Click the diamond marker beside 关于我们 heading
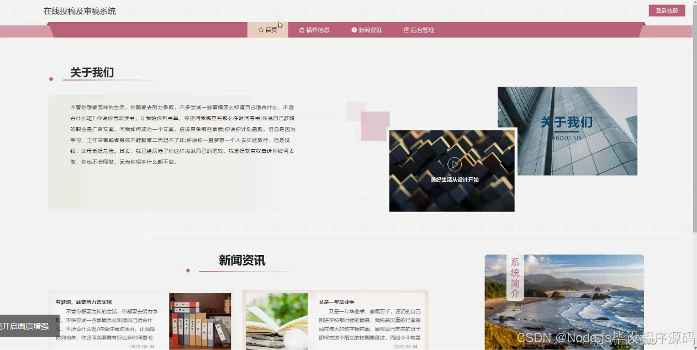The image size is (697, 350). coord(51,79)
